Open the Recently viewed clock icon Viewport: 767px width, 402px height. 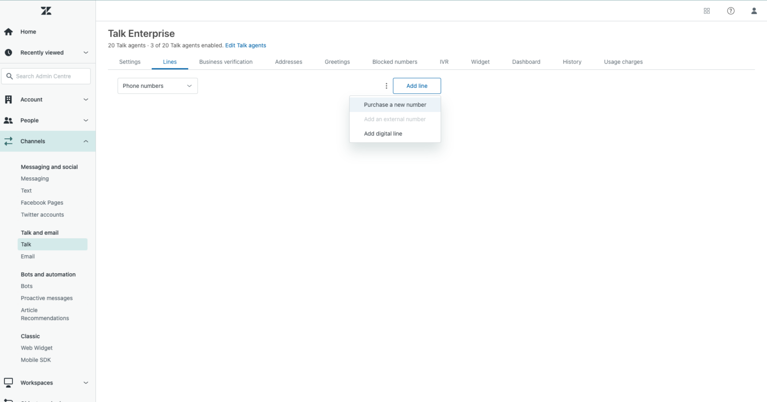pos(8,52)
